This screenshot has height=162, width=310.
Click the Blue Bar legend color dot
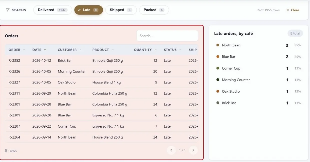(218, 57)
